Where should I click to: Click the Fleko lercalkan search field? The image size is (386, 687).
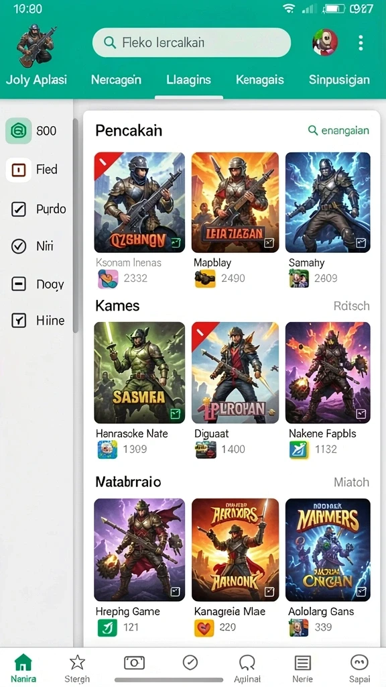point(191,42)
